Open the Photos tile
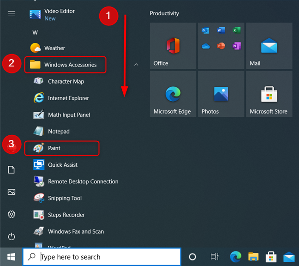The width and height of the screenshot is (299, 266). tap(221, 94)
